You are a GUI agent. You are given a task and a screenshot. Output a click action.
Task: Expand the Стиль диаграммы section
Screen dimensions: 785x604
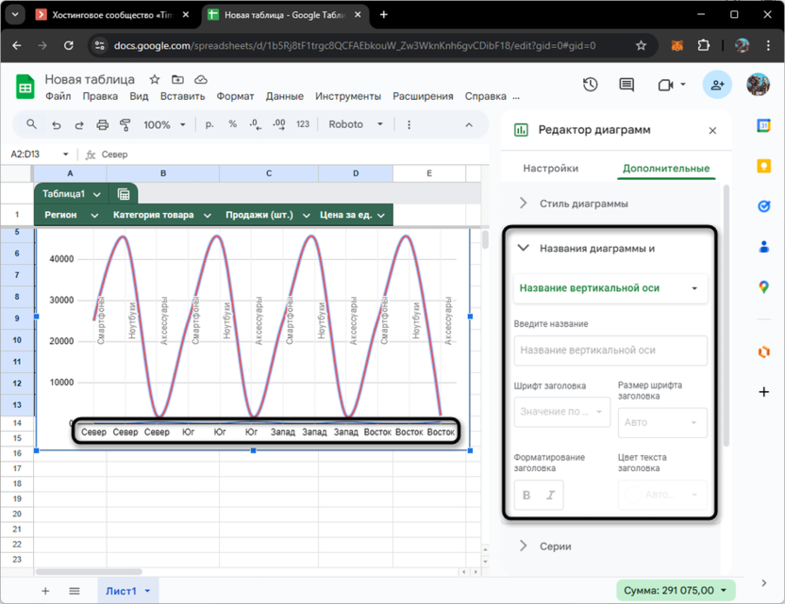(584, 204)
